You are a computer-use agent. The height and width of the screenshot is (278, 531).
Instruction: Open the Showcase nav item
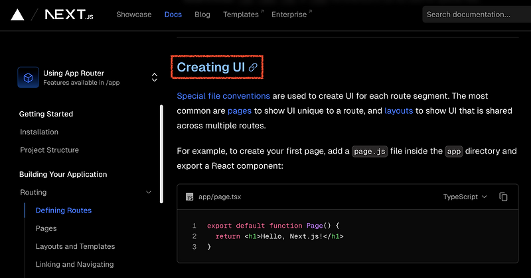134,15
